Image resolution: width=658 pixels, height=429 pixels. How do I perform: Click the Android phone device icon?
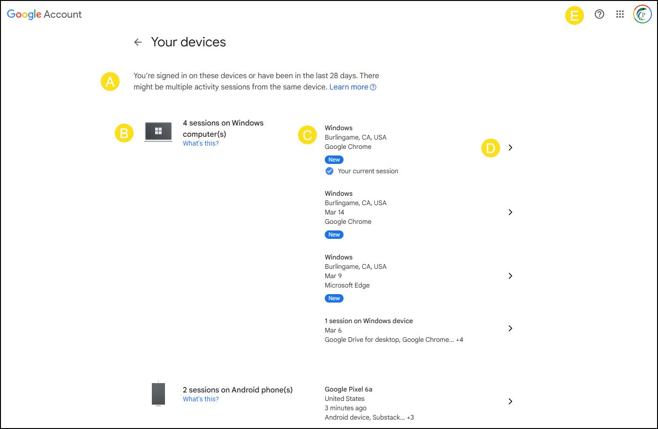[158, 393]
